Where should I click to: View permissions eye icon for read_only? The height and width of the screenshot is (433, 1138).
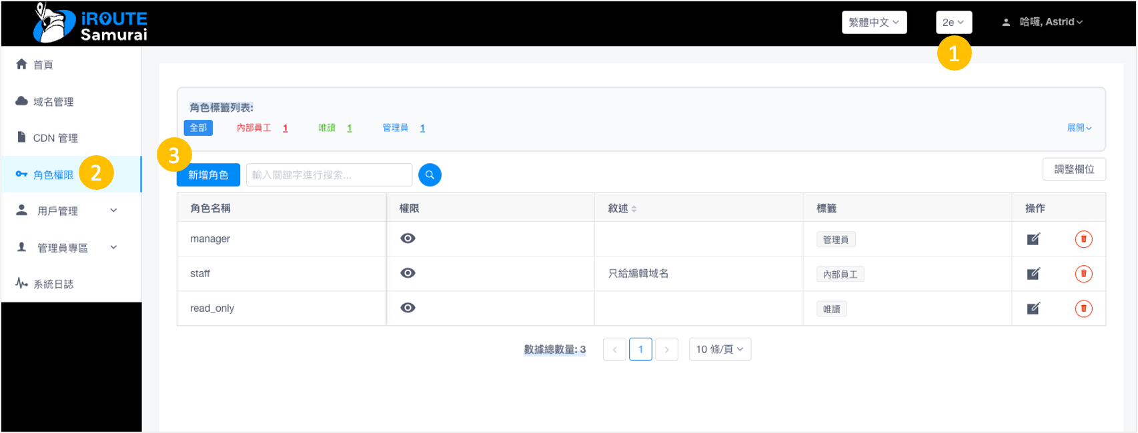408,308
